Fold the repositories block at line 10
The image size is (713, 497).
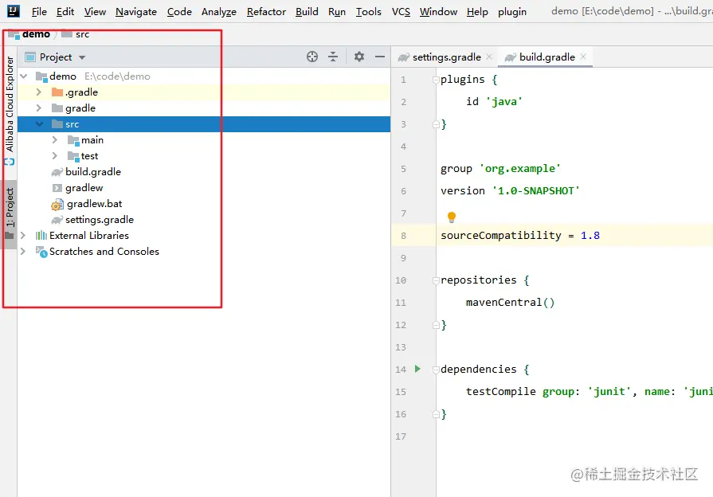coord(436,280)
